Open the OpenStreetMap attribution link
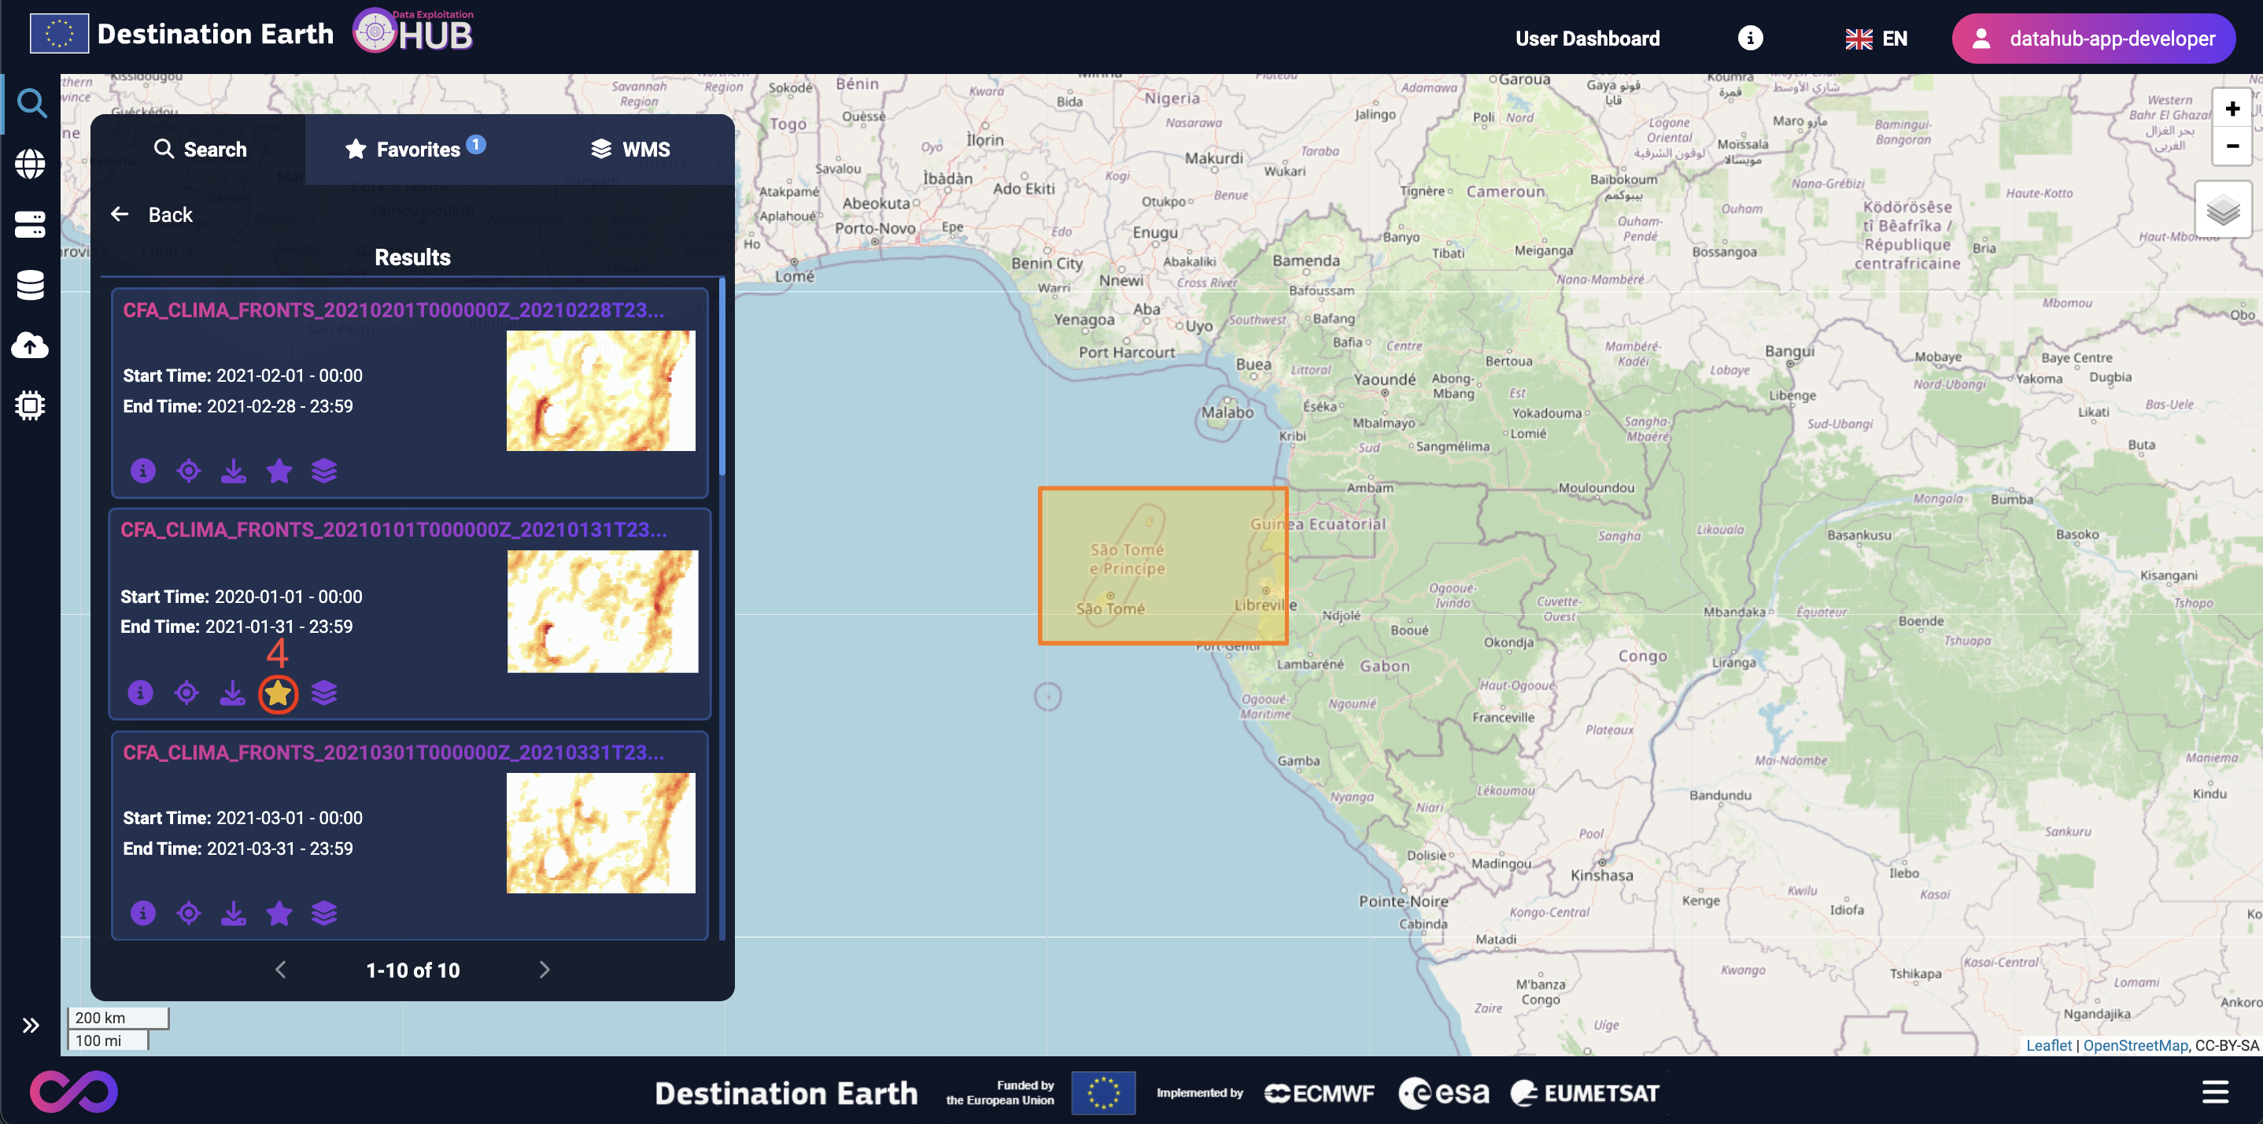The image size is (2263, 1124). 2135,1045
